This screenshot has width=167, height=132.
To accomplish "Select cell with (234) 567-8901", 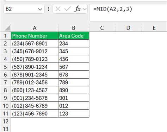I will pos(35,44).
